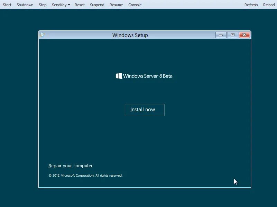This screenshot has width=277, height=207.
Task: Maximize the Windows Setup window
Action: coord(232,35)
